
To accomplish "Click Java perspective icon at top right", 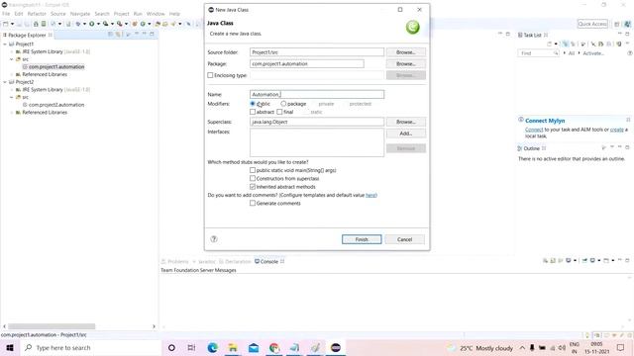I will pyautogui.click(x=627, y=24).
